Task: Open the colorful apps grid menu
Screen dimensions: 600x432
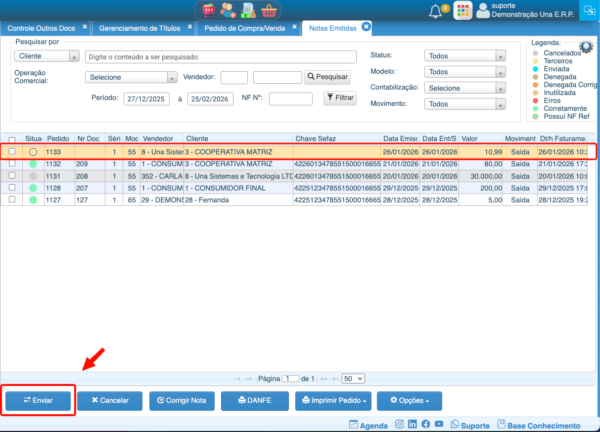Action: 462,10
